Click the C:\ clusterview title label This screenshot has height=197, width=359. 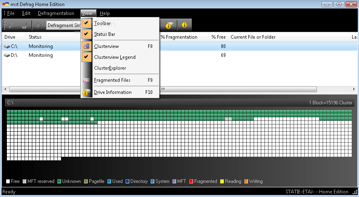point(10,103)
